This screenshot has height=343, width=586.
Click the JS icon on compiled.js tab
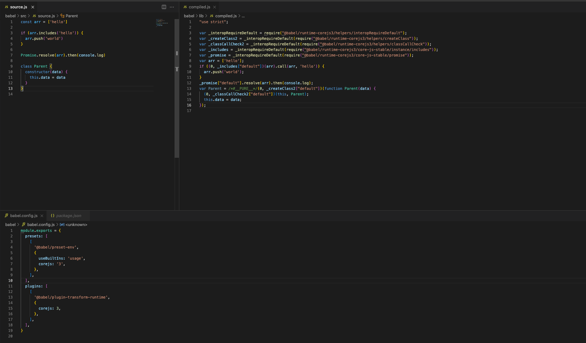[185, 7]
